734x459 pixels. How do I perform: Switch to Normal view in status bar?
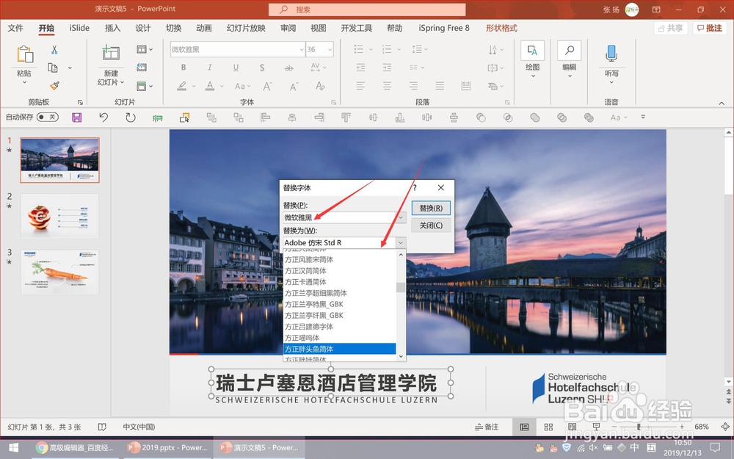524,427
